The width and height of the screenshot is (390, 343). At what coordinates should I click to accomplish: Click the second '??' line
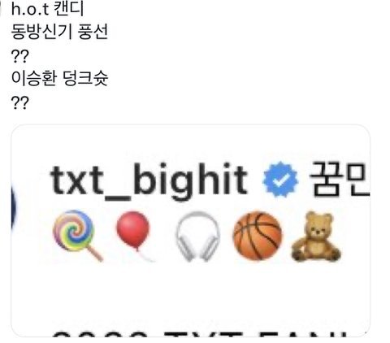(19, 103)
